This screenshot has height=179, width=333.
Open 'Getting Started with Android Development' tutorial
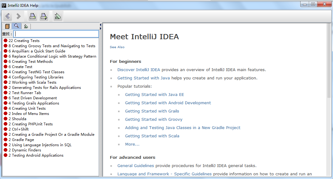coord(168,103)
